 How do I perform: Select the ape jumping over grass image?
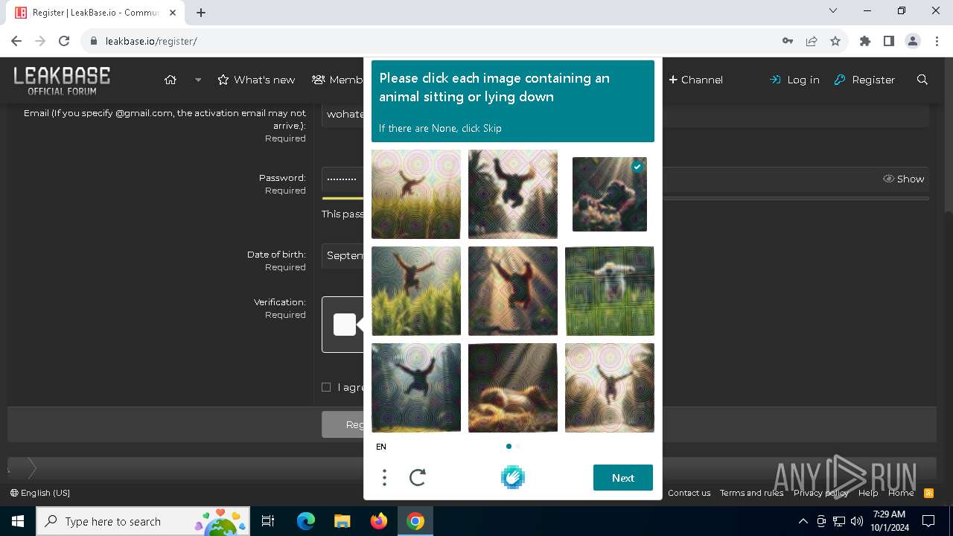[x=416, y=194]
